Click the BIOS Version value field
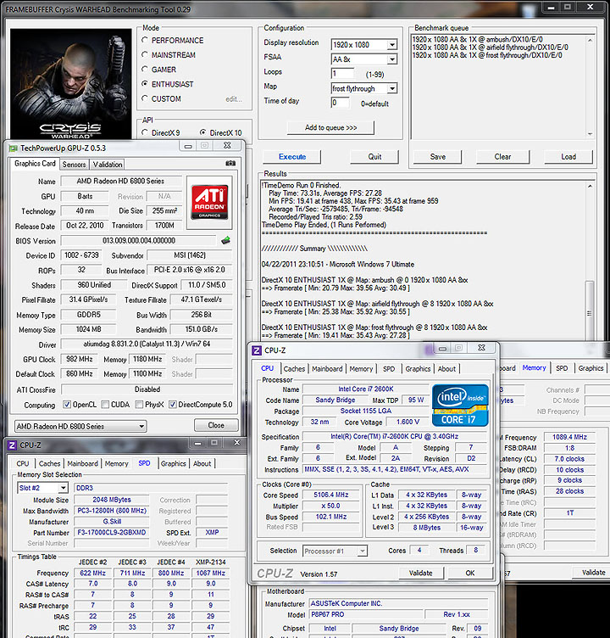This screenshot has height=638, width=610. pos(138,240)
